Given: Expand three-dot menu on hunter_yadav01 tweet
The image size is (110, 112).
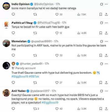Looking at the screenshot, I should point(106,64).
